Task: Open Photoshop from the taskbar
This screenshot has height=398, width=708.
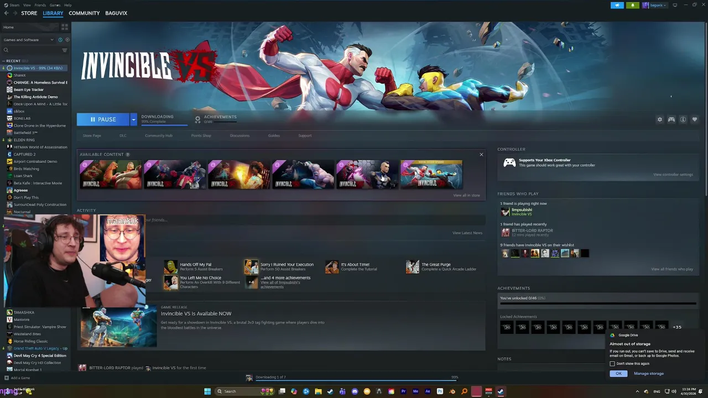Action: click(440, 391)
